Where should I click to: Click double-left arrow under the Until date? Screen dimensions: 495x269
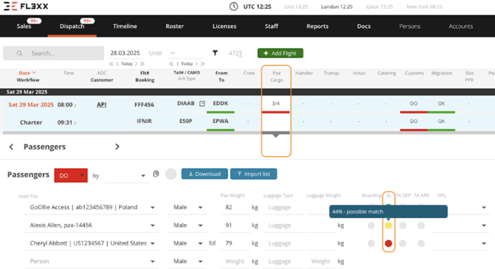[x=171, y=63]
